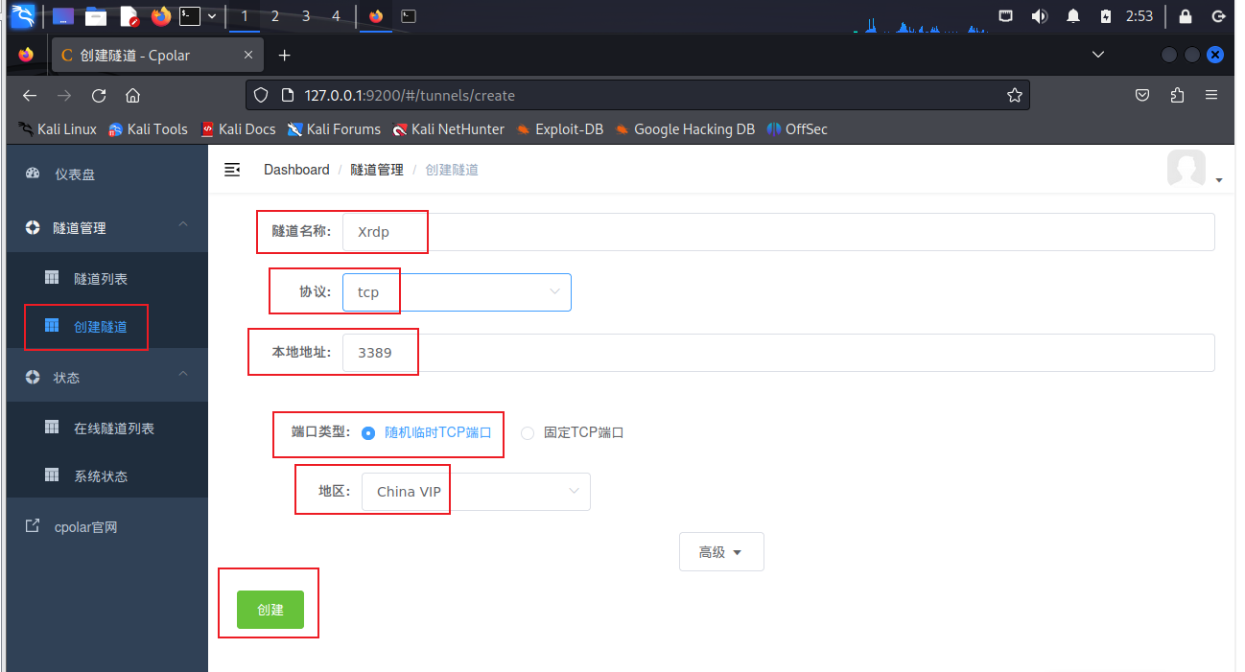
Task: Expand the 高级 advanced options button
Action: coord(721,552)
